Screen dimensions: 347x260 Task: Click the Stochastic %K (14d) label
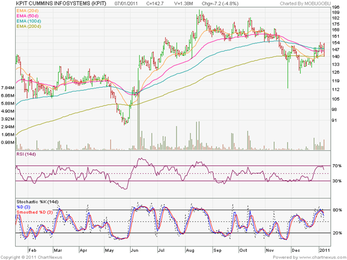coord(37,202)
